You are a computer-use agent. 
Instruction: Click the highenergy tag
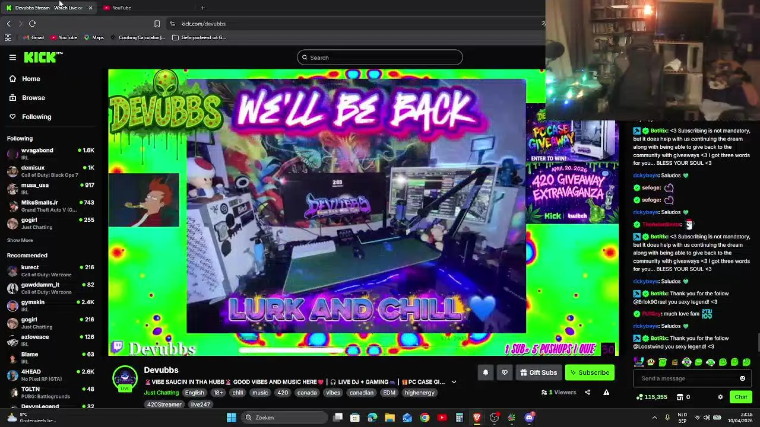[x=419, y=393]
